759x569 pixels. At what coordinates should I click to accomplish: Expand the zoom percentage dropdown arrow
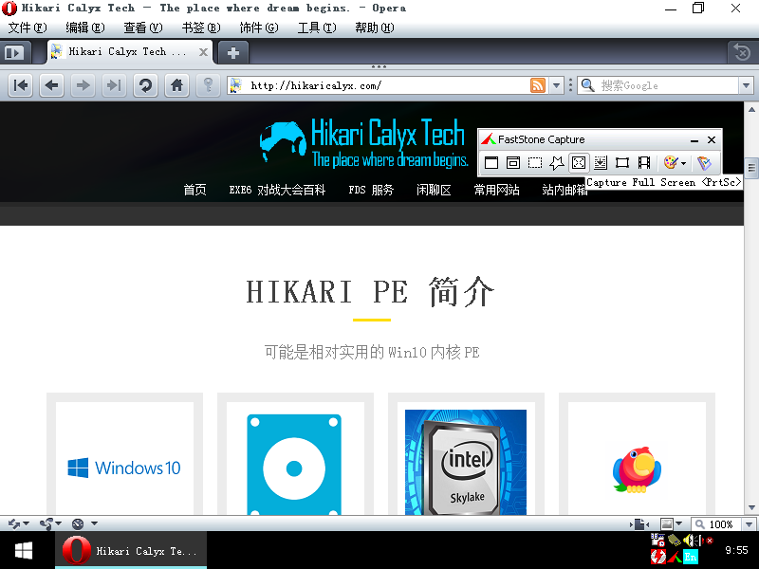tap(749, 524)
